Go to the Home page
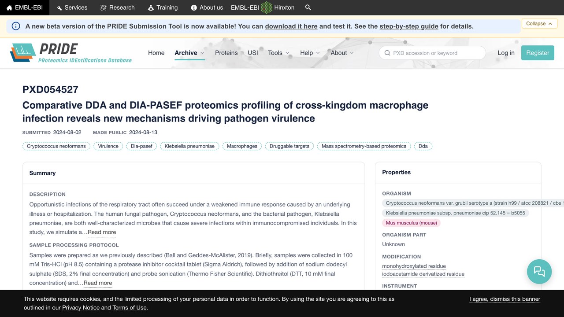This screenshot has width=564, height=317. click(156, 53)
